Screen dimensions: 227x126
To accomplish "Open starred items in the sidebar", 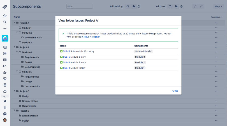I will pos(5,16).
